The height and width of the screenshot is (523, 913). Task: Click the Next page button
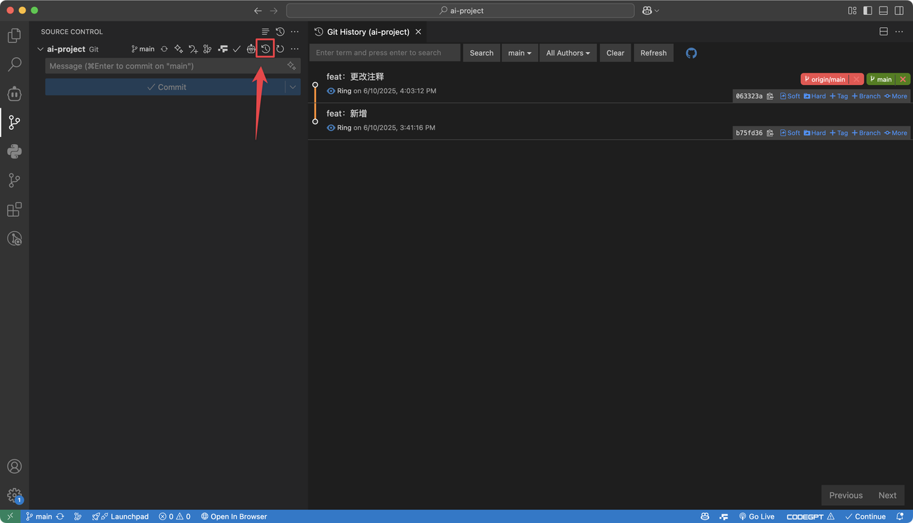(x=887, y=495)
